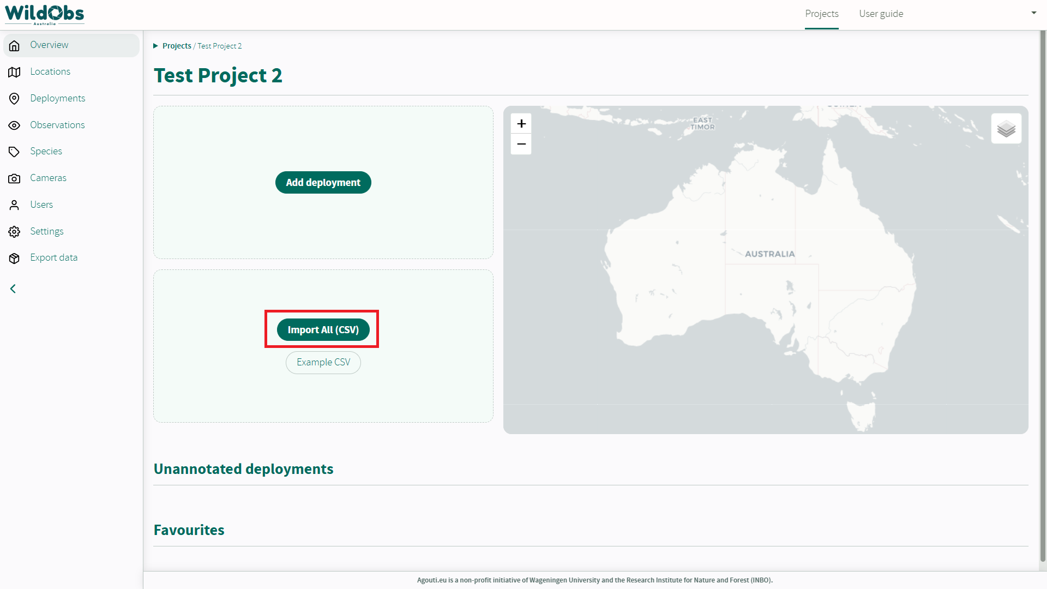Expand the breadcrumb triangle next to Projects
The height and width of the screenshot is (589, 1047).
point(155,46)
